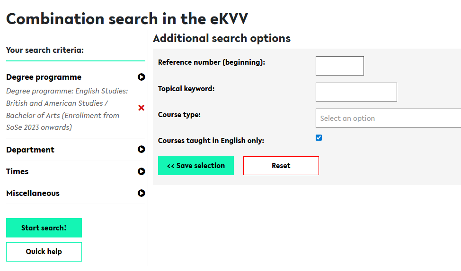Open the Department section heading
Image resolution: width=461 pixels, height=271 pixels.
pos(30,150)
